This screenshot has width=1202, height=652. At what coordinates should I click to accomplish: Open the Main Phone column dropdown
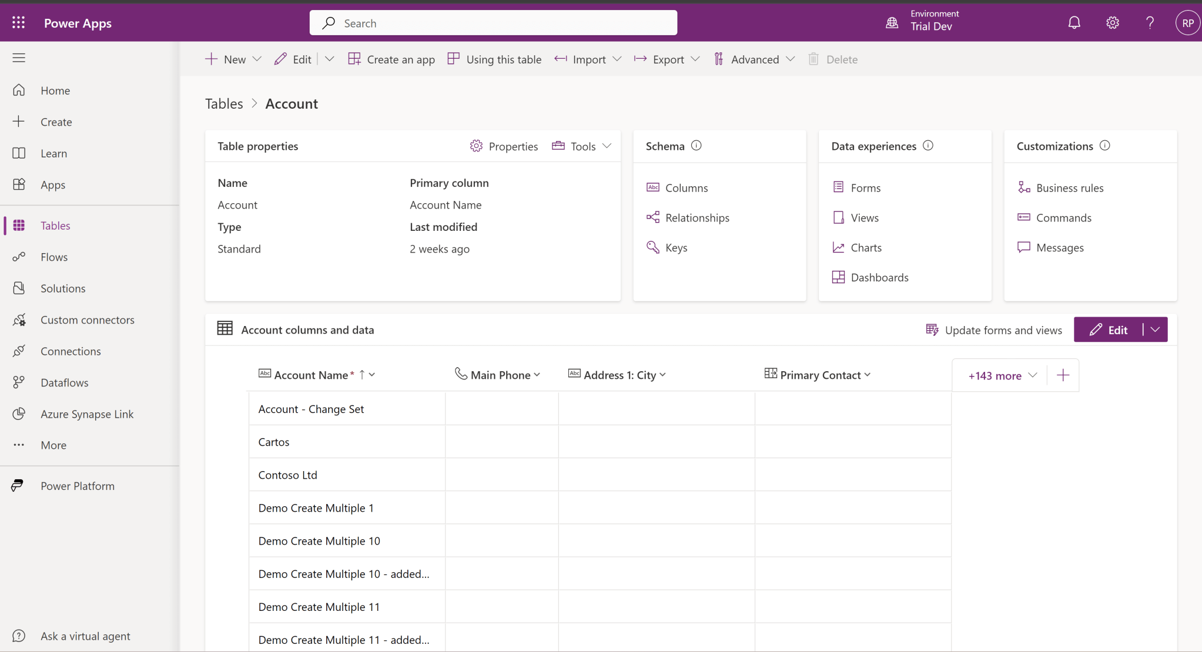click(537, 375)
